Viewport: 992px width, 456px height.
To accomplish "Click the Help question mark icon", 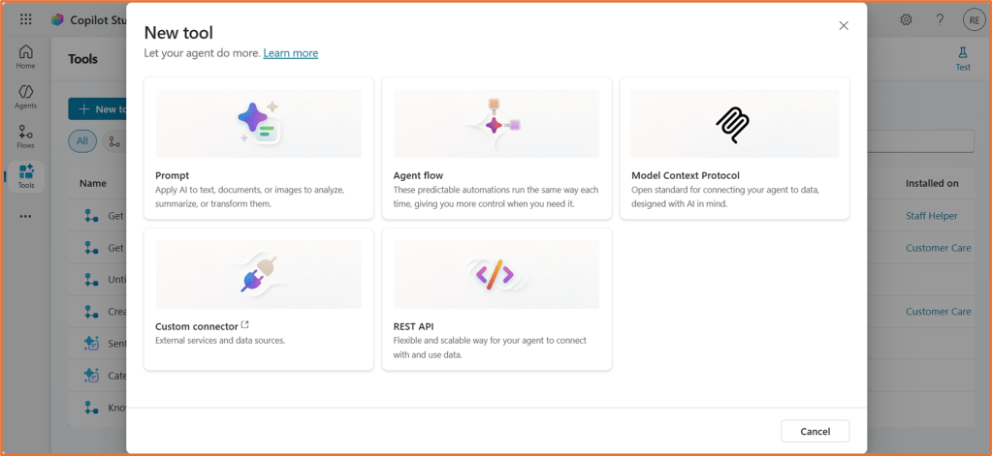I will (x=940, y=19).
